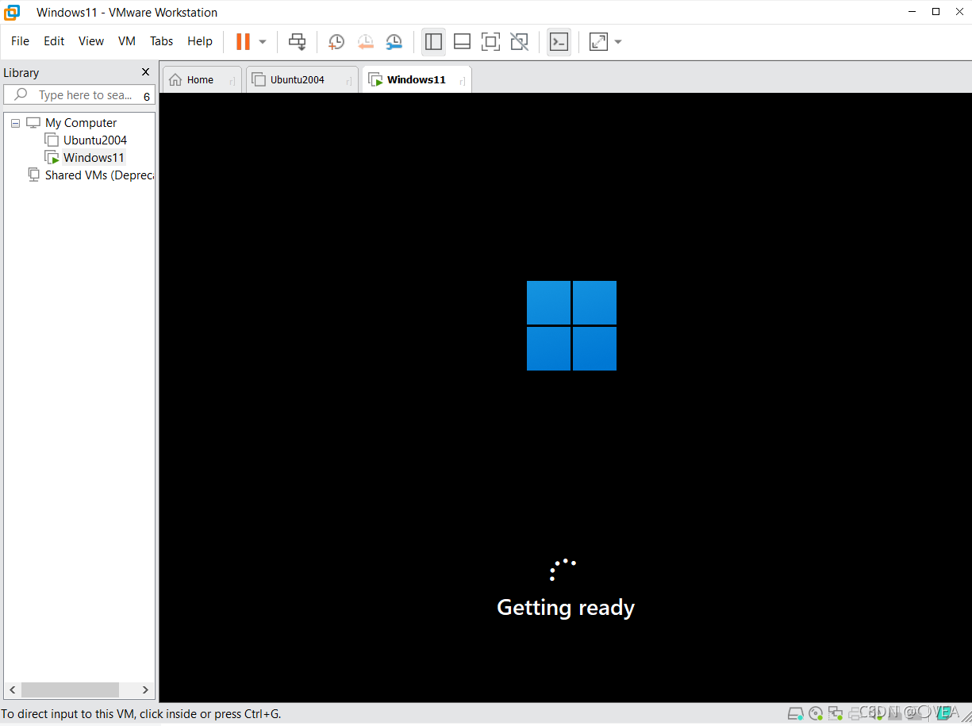Collapse the My Computer tree node
The width and height of the screenshot is (972, 726).
15,123
